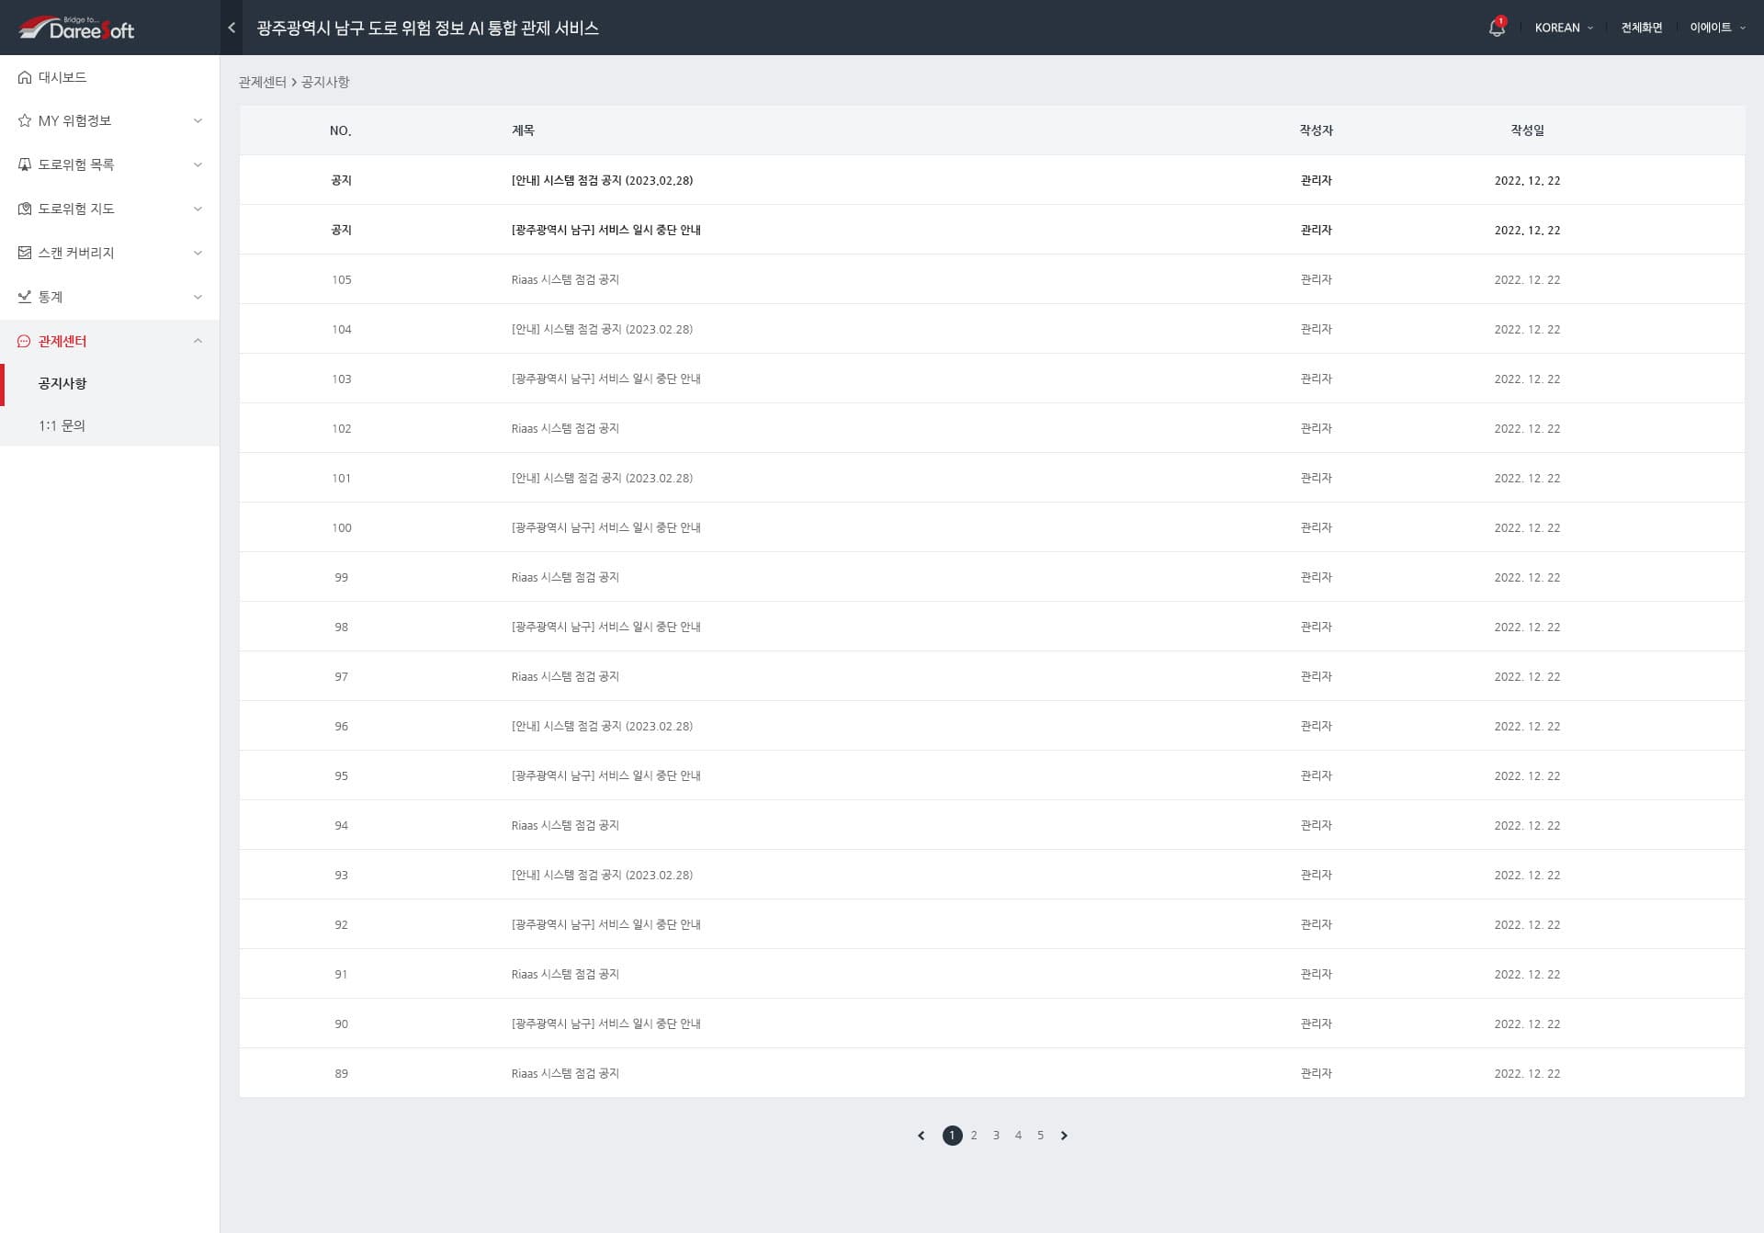Click the 전체화면 fullscreen button
This screenshot has width=1764, height=1233.
click(1641, 28)
